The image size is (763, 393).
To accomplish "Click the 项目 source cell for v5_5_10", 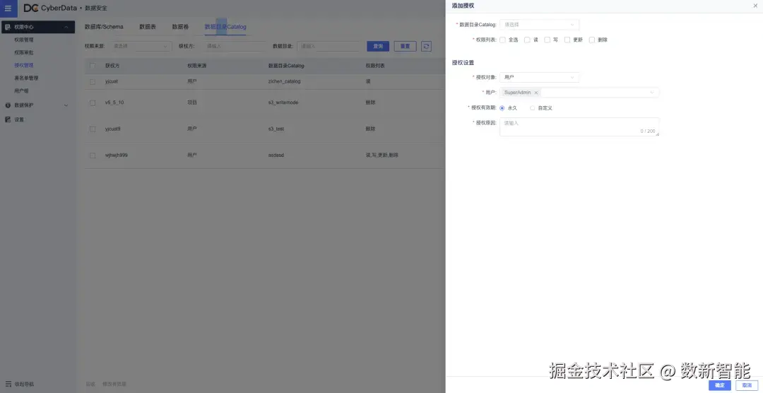I will [x=192, y=102].
